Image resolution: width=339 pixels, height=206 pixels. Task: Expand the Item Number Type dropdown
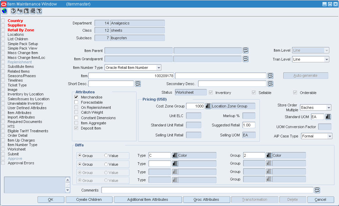158,68
